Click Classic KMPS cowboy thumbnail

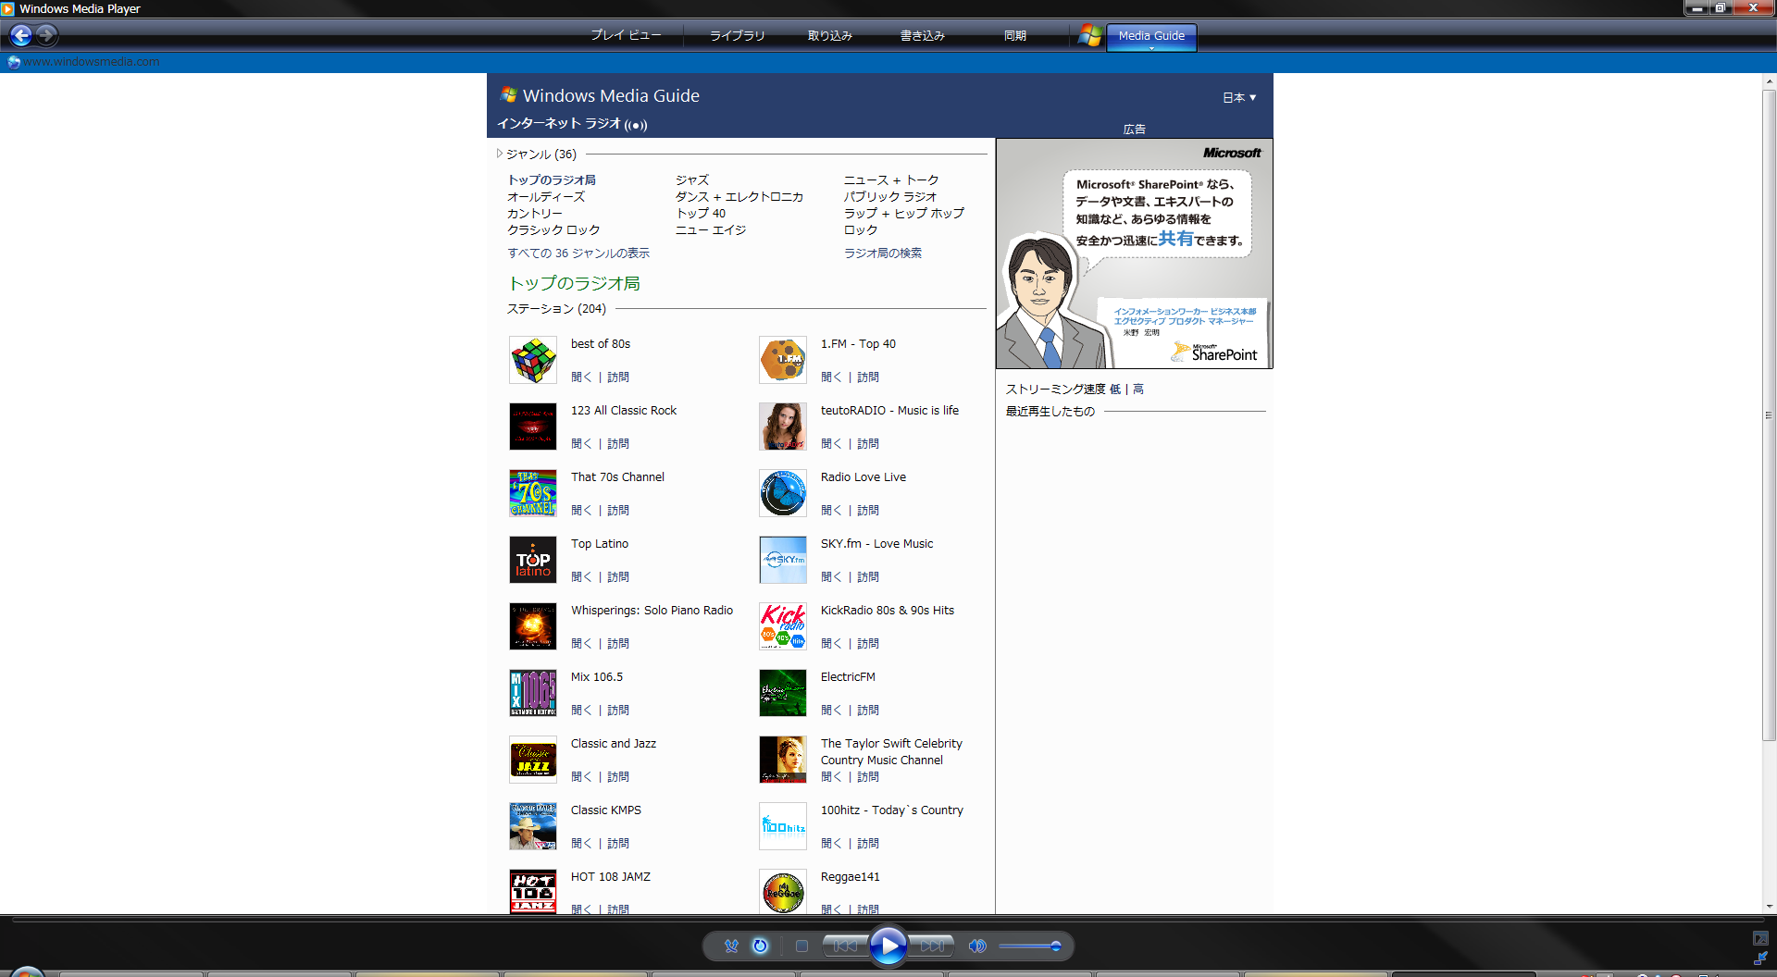click(x=533, y=826)
